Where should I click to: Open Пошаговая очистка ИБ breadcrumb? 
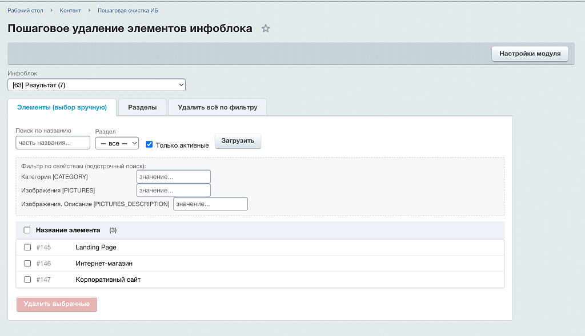(x=128, y=10)
